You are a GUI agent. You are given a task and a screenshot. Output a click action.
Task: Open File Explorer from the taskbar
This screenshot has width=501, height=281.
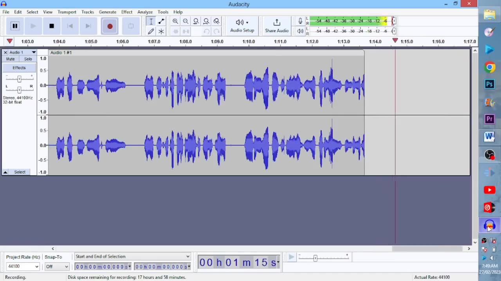click(490, 15)
